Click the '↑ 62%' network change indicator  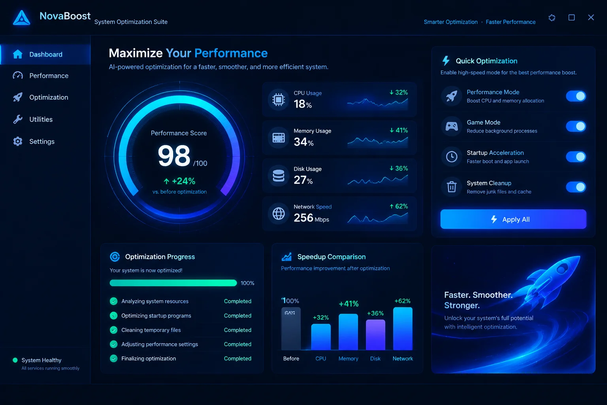(398, 206)
